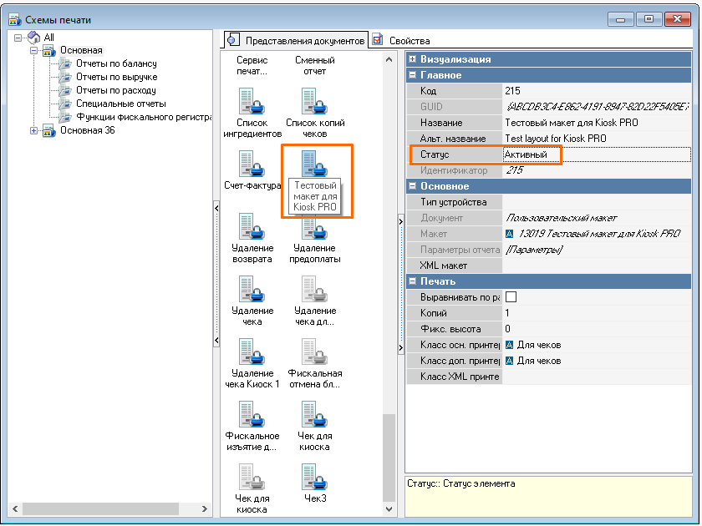The width and height of the screenshot is (702, 526).
Task: Expand the Визуализация property section
Action: [412, 59]
